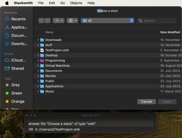Open the Objects menu
Viewport: 182px width, 138px height.
(x=76, y=3)
